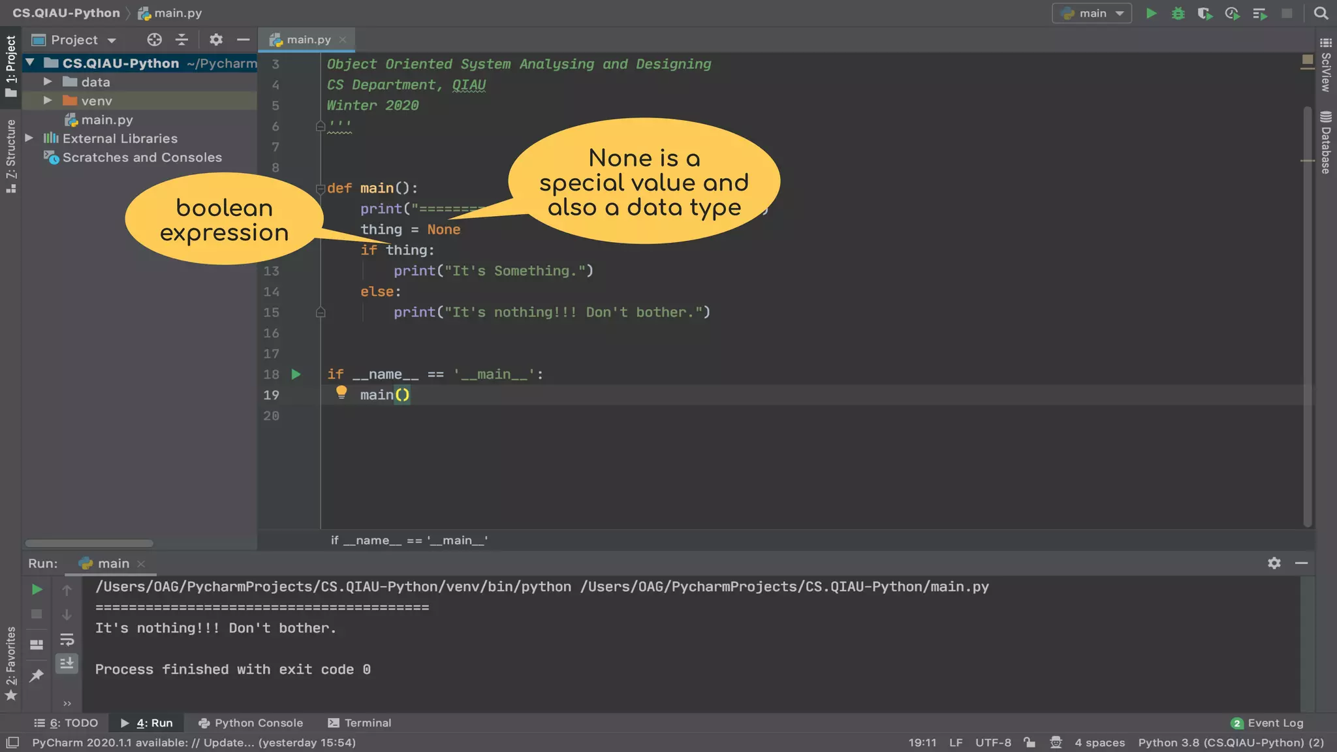The image size is (1337, 752).
Task: Open the main run configuration dropdown
Action: [x=1092, y=13]
